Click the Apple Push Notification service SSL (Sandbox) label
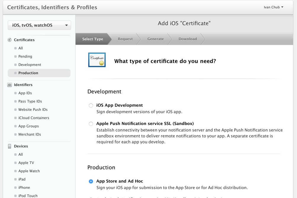Image resolution: width=297 pixels, height=198 pixels. tap(145, 124)
